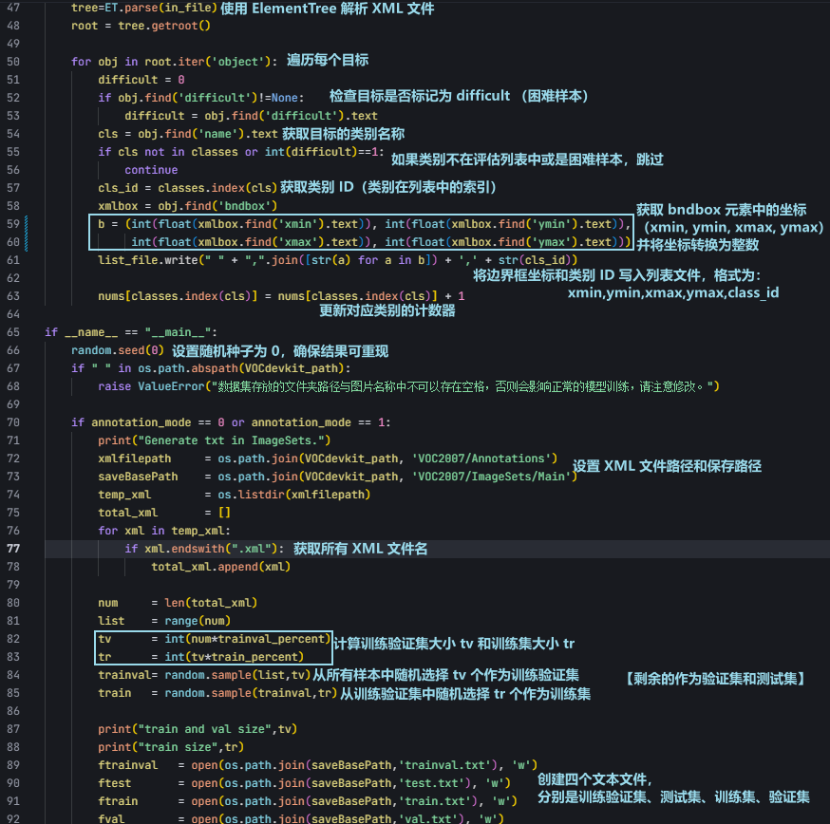
Task: Click 'ftest' variable on line 90
Action: 114,781
